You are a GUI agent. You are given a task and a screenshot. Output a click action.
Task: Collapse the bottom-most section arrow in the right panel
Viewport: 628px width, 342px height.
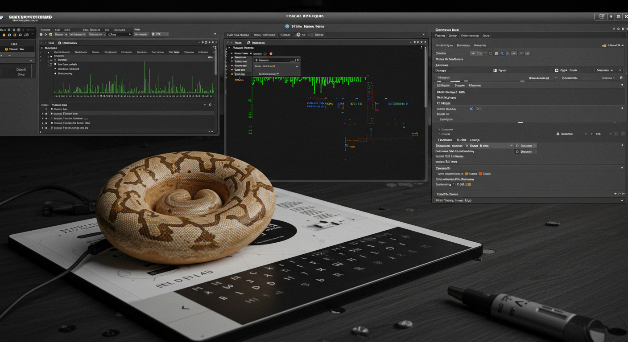(x=622, y=201)
